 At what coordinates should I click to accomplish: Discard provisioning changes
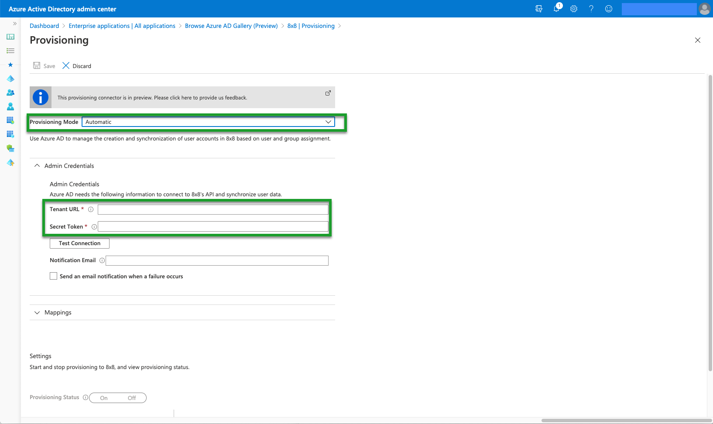click(x=77, y=66)
